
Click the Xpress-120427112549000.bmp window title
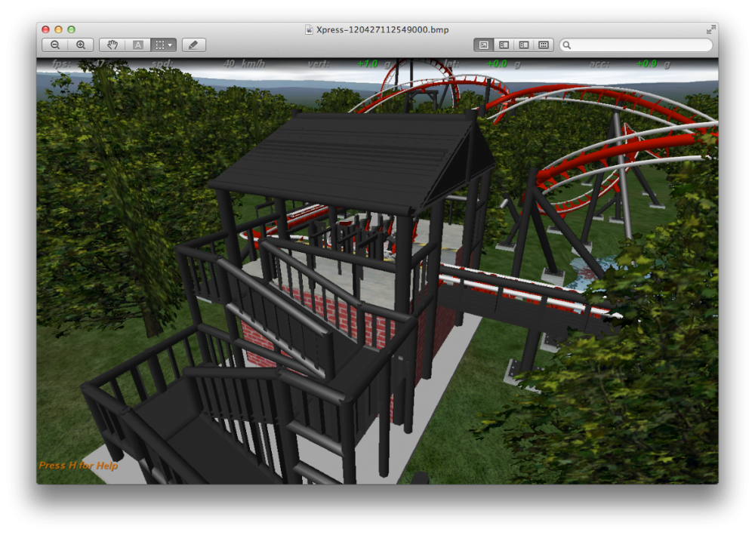(382, 29)
